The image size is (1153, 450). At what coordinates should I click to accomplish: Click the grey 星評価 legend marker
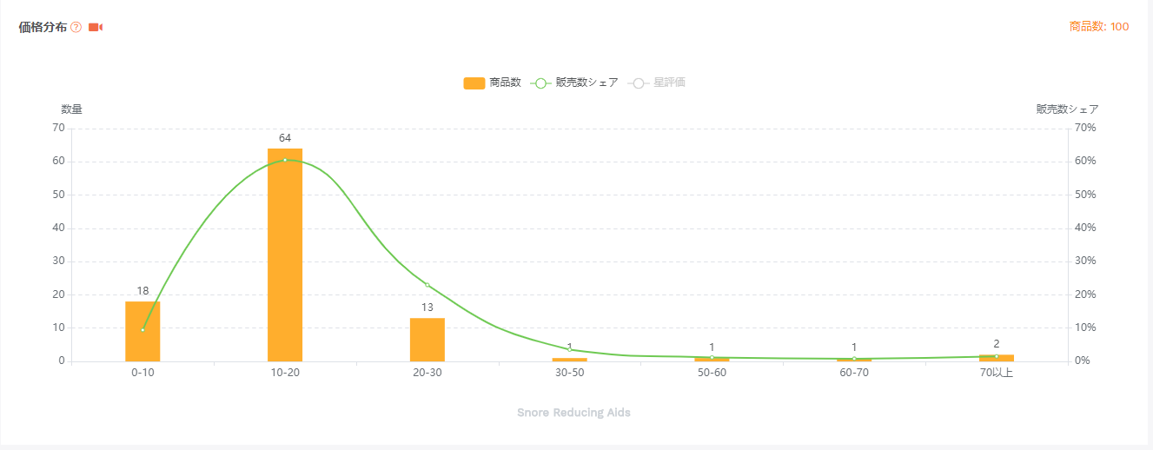pos(639,83)
